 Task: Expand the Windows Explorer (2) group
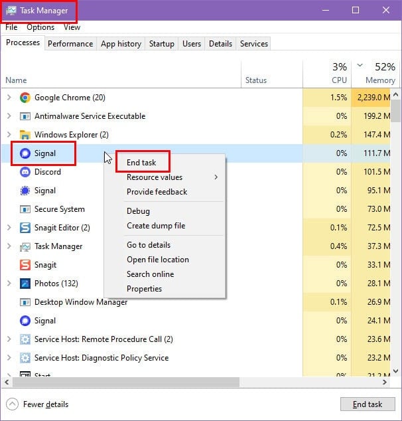point(9,135)
